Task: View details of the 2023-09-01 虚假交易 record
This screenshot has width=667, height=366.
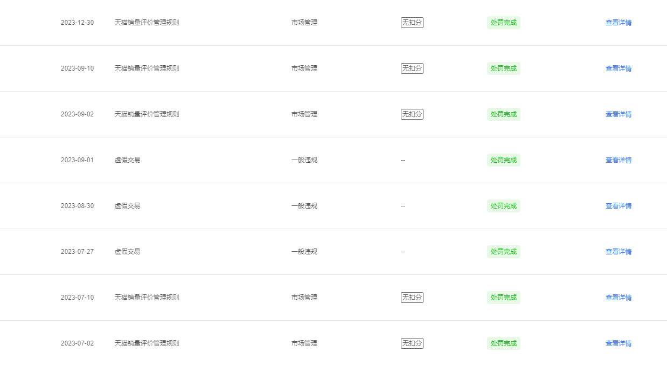Action: [x=619, y=160]
